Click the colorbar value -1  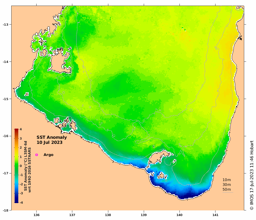pyautogui.click(x=21, y=175)
